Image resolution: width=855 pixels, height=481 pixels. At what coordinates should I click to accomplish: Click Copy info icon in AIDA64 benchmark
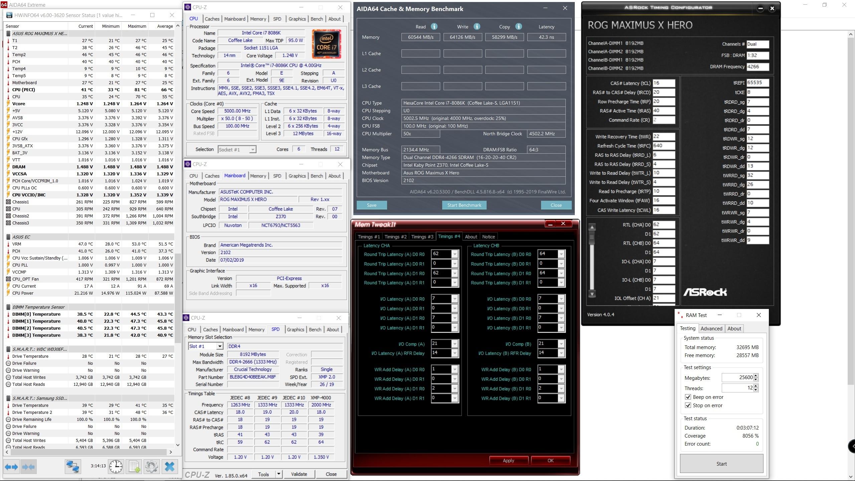518,26
